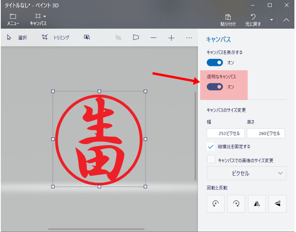Viewport: 296px width, 232px height.
Task: Zoom in with the plus icon
Action: 171,38
